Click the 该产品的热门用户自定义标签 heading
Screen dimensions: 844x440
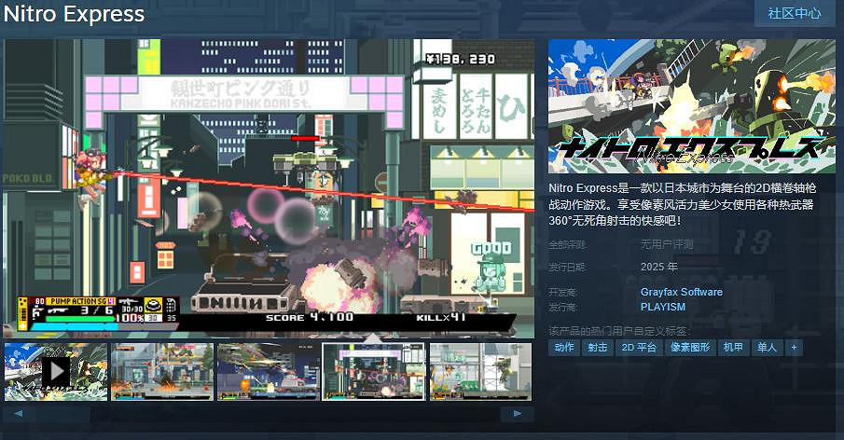click(619, 330)
